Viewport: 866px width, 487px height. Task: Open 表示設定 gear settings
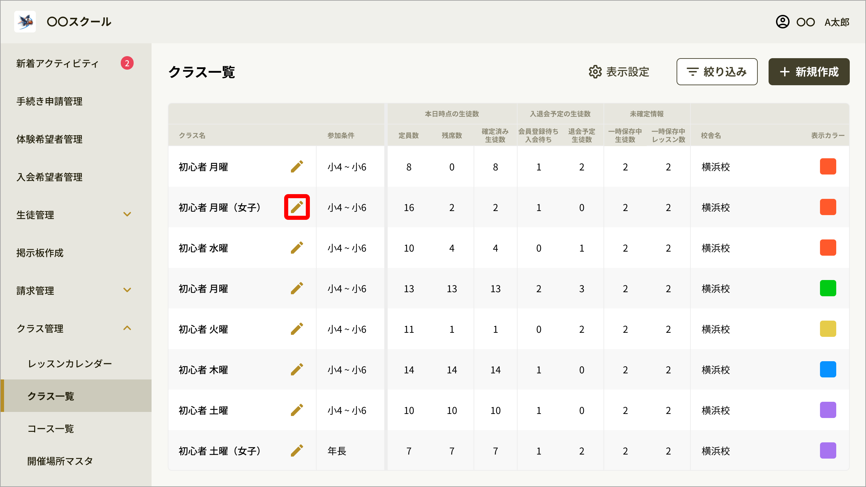[x=619, y=72]
